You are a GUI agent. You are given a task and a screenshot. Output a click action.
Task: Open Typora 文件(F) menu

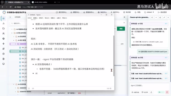coord(30,18)
